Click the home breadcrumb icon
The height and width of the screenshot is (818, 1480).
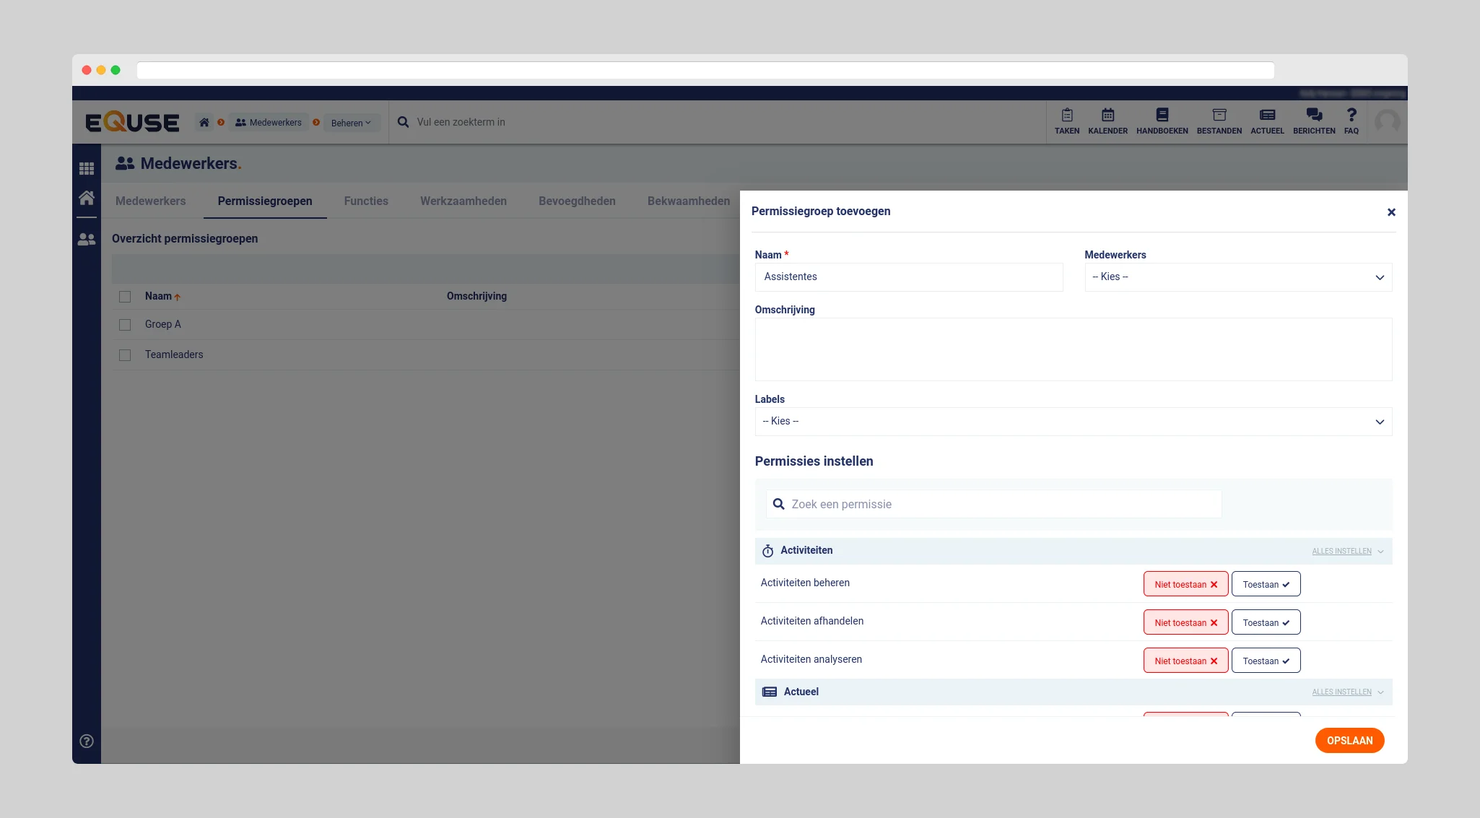click(x=204, y=123)
